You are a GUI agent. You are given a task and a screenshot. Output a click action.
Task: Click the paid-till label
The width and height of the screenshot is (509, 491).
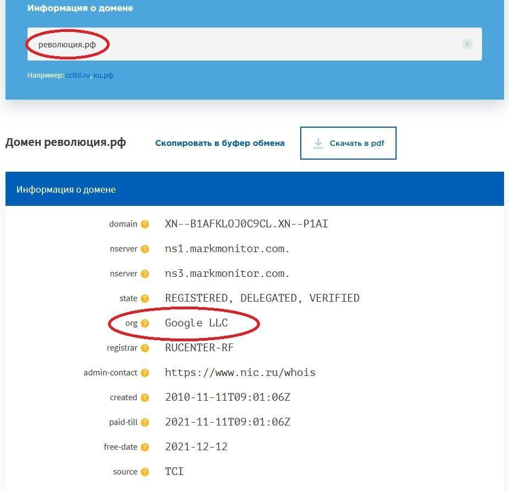pyautogui.click(x=123, y=422)
